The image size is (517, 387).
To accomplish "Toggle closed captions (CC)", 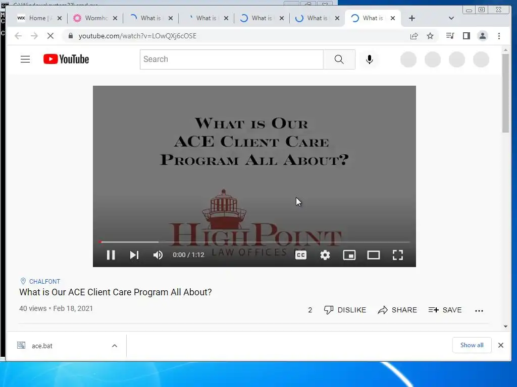I will [301, 254].
